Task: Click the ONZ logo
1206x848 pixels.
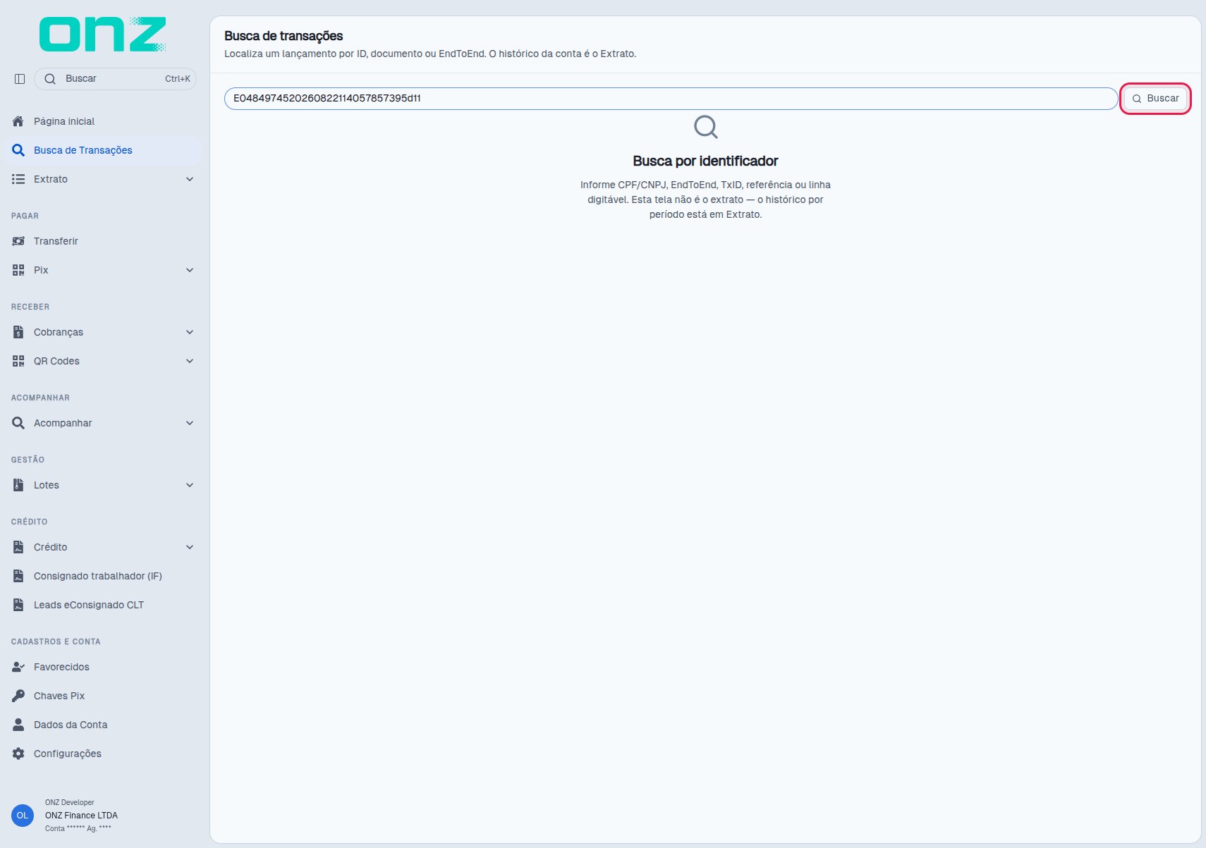Action: 103,35
